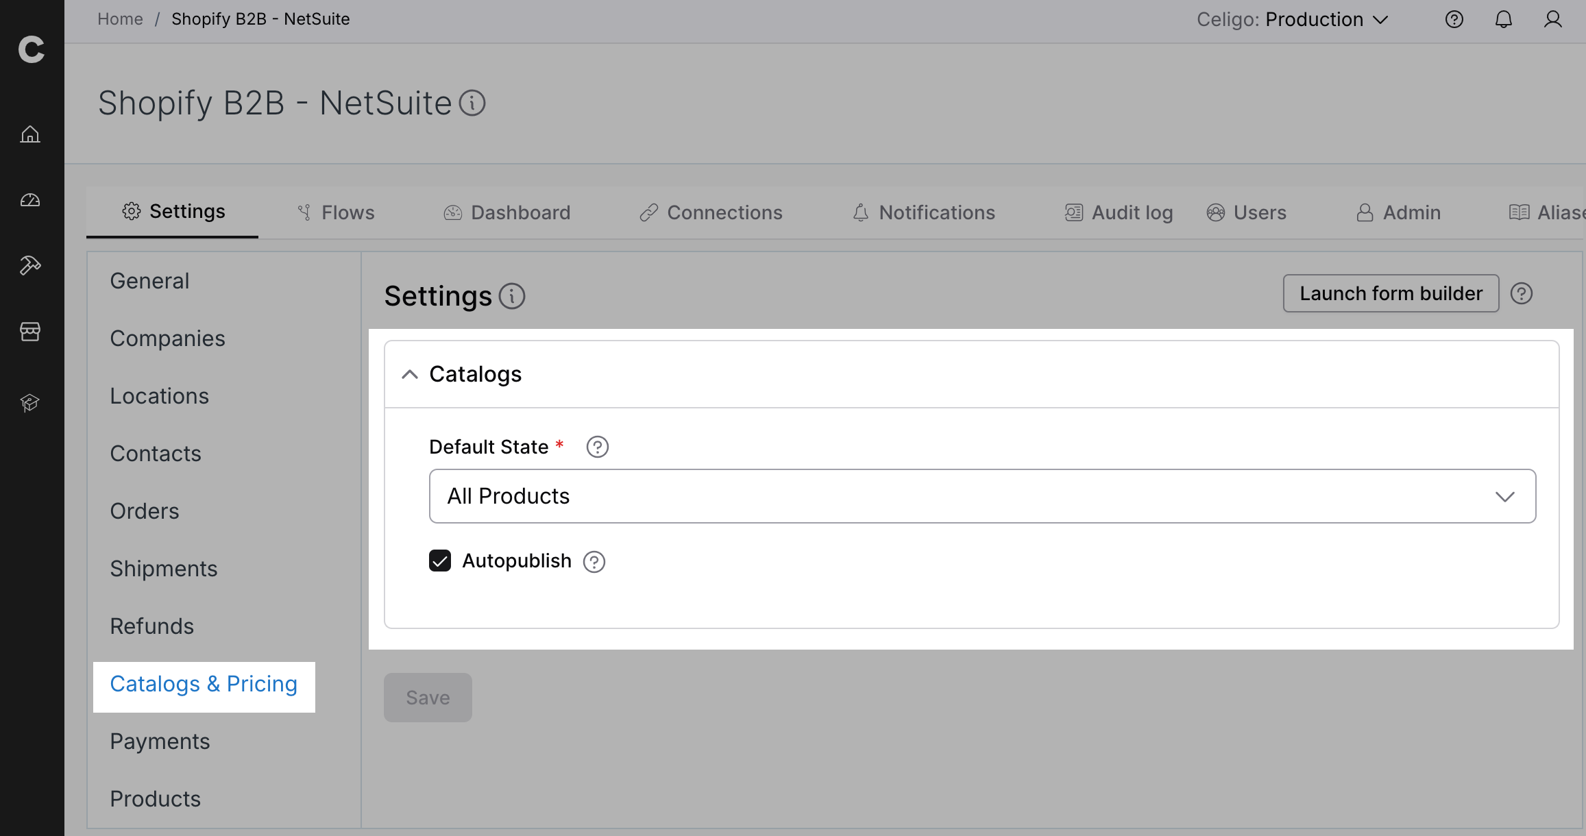
Task: Switch to the Users tab
Action: coord(1246,212)
